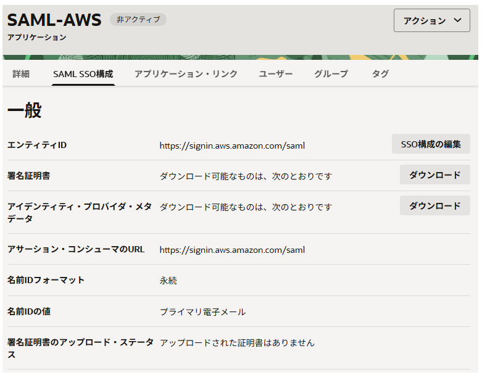Click the 一般 section heading
482x375 pixels.
point(25,111)
